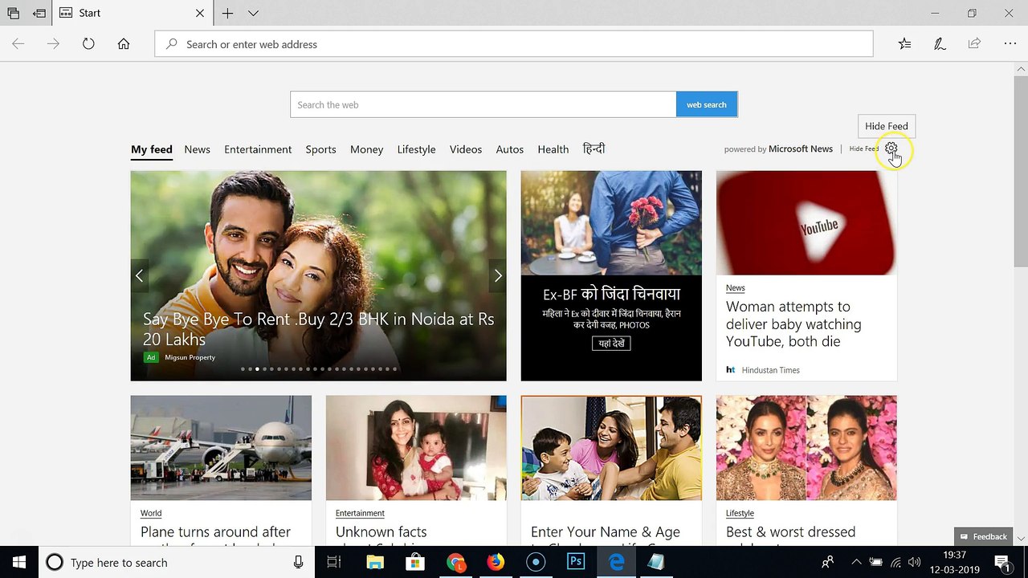Screen dimensions: 1028x578
Task: Switch to the Entertainment tab
Action: coord(258,149)
